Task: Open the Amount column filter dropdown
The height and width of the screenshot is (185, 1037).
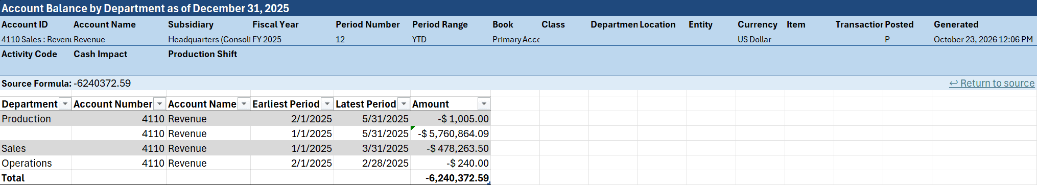Action: 484,104
